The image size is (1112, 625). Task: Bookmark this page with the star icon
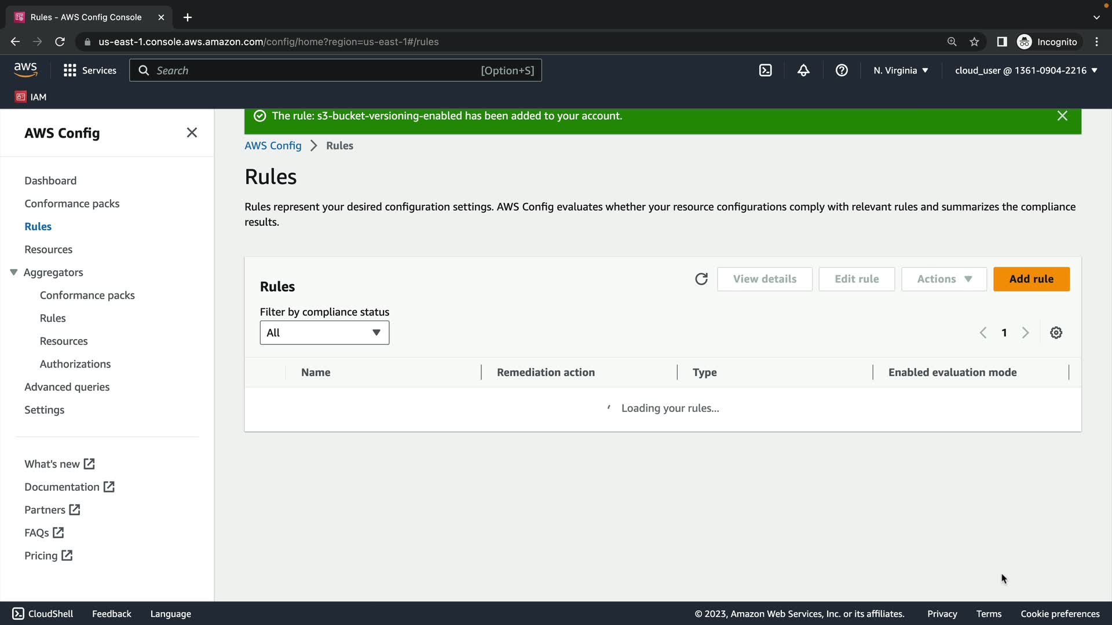(974, 42)
